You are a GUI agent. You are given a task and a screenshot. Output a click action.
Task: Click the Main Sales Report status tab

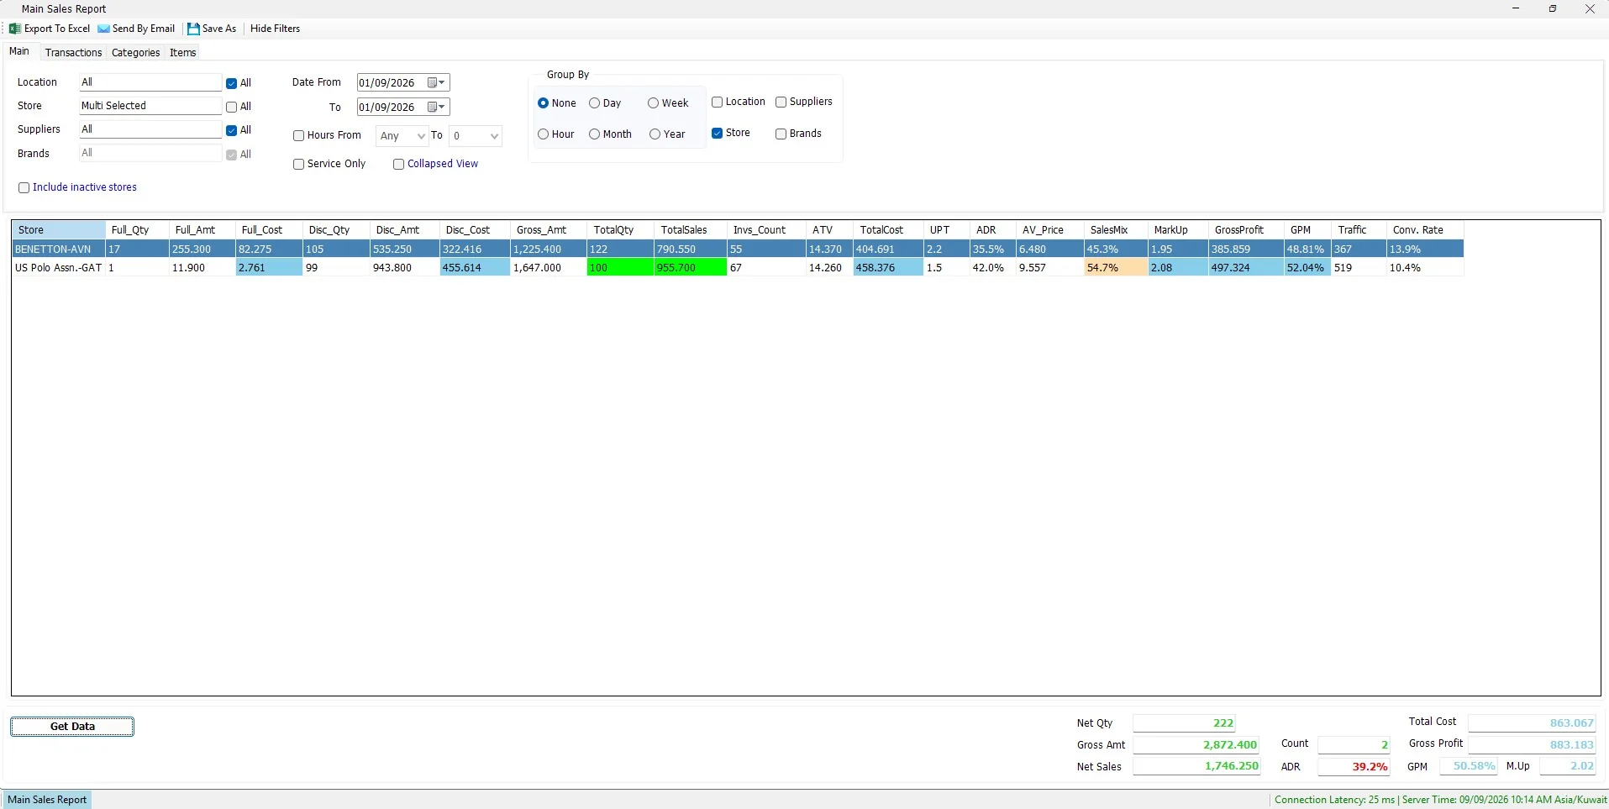coord(47,800)
